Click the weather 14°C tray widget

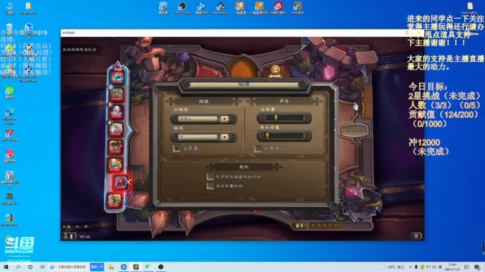tap(393, 267)
